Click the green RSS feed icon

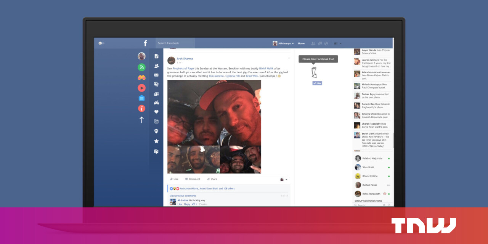pos(141,67)
